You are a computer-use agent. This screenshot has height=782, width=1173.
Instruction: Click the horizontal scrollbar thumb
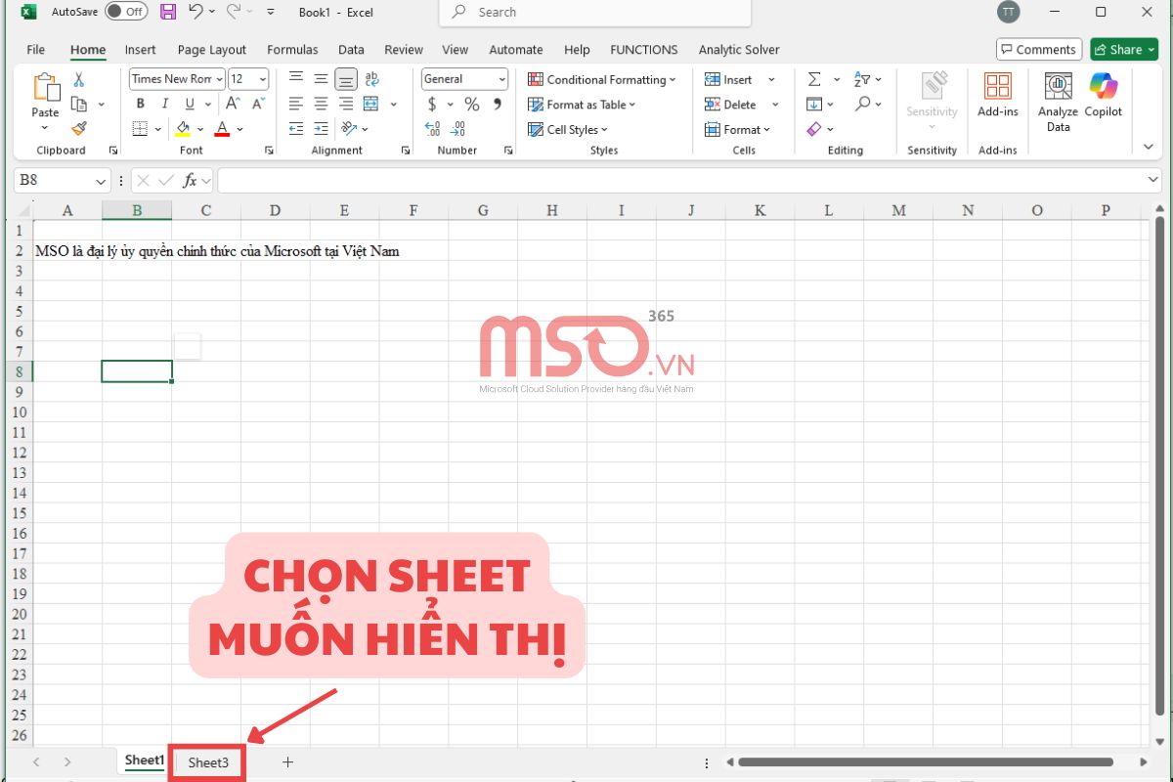(926, 762)
